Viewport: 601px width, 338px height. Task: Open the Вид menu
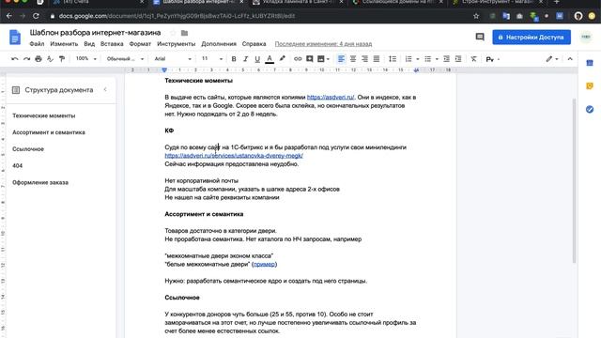tap(89, 44)
